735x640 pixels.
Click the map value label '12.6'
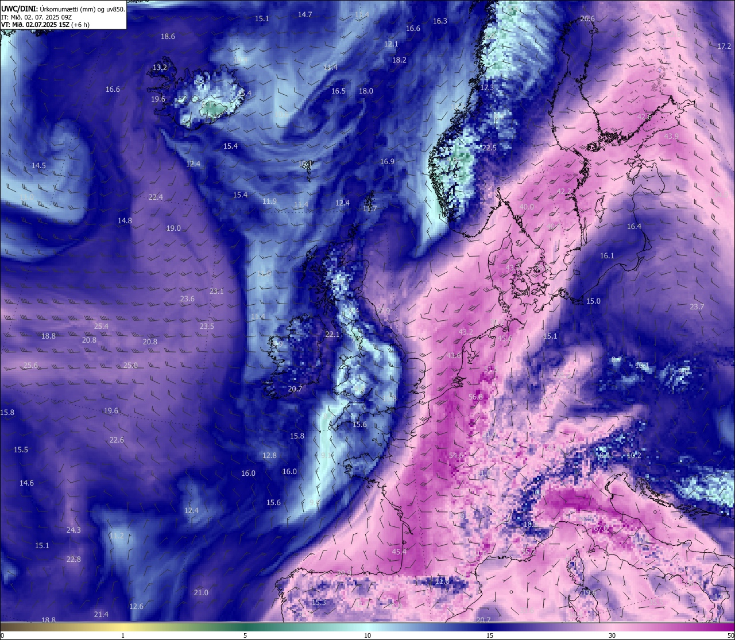pos(136,606)
